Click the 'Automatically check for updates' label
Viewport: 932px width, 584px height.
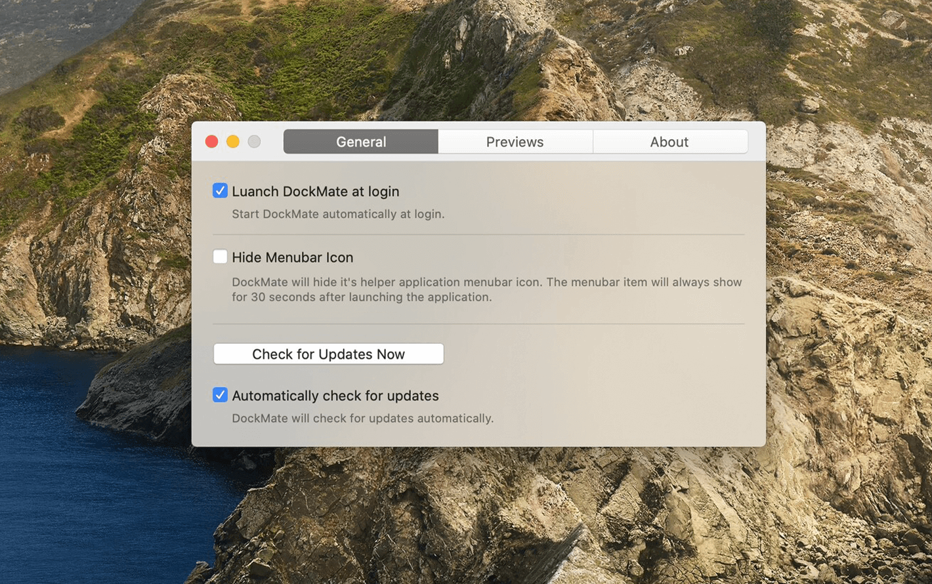335,396
